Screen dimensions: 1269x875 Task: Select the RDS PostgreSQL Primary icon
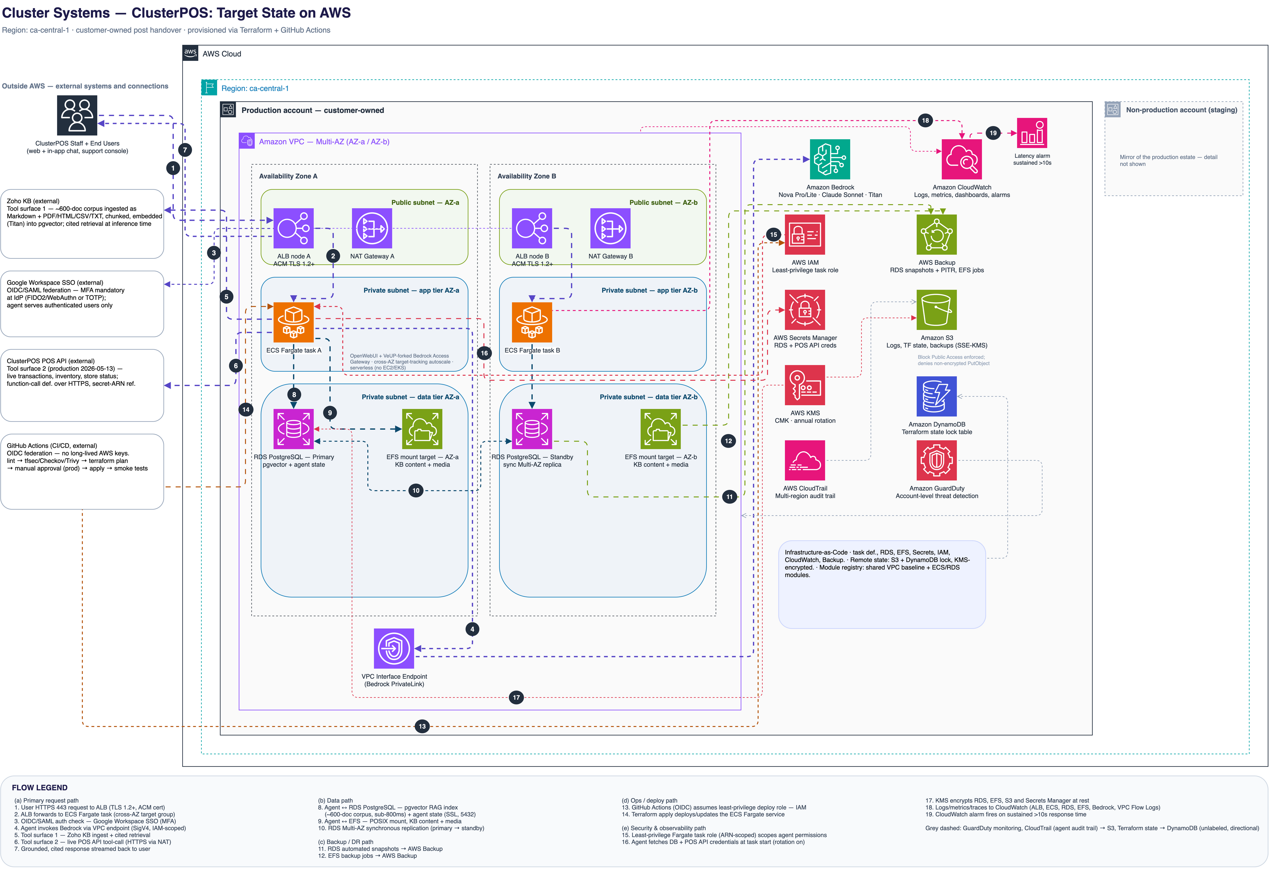coord(293,429)
